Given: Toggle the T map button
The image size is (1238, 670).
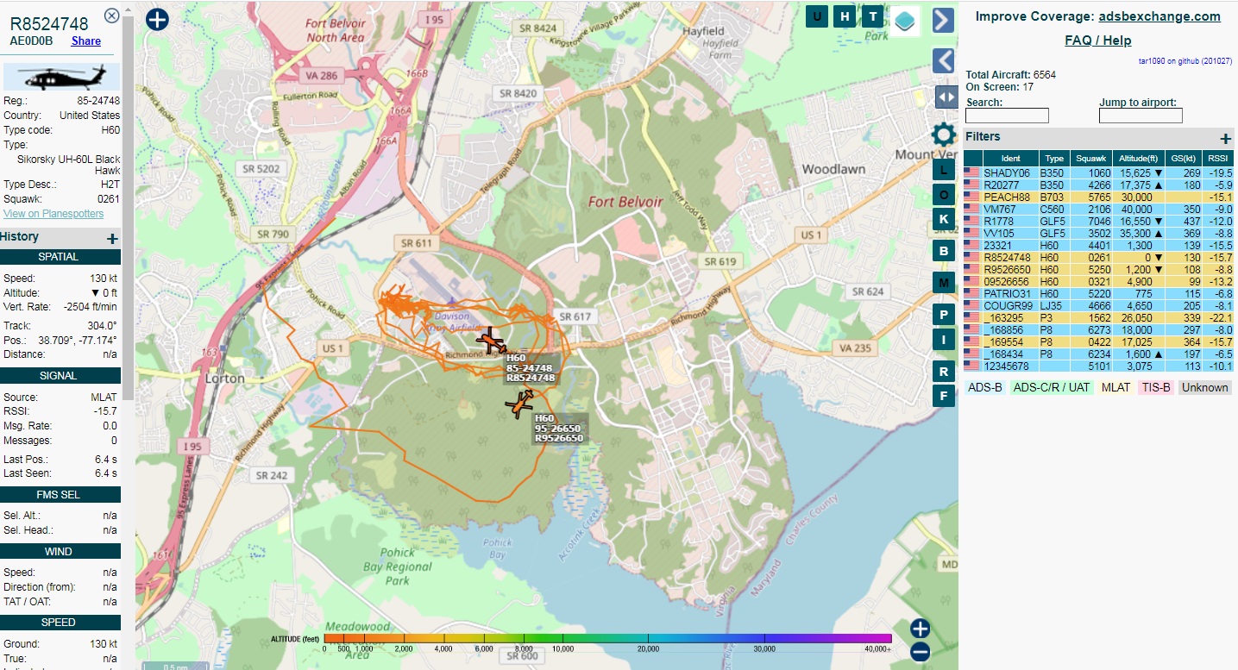Looking at the screenshot, I should pyautogui.click(x=873, y=16).
